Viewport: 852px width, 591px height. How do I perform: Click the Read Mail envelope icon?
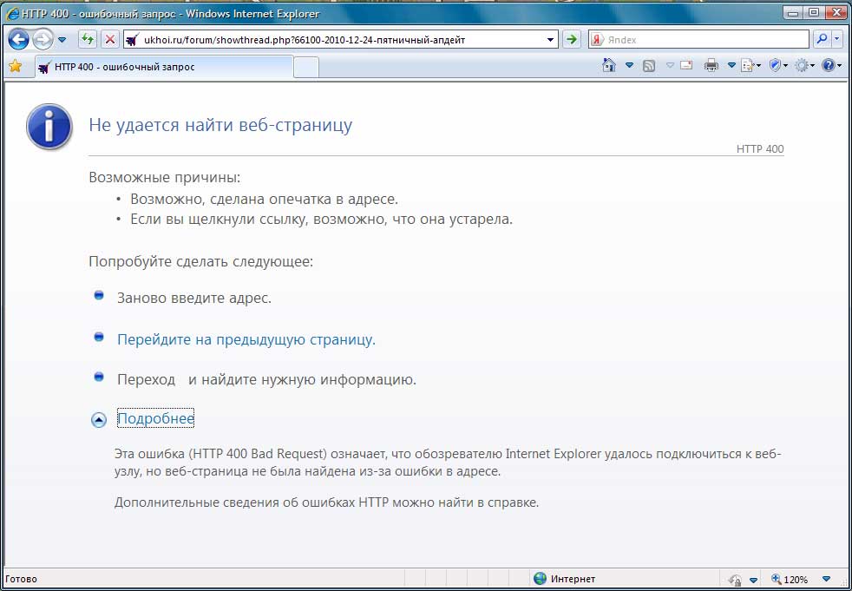point(686,66)
